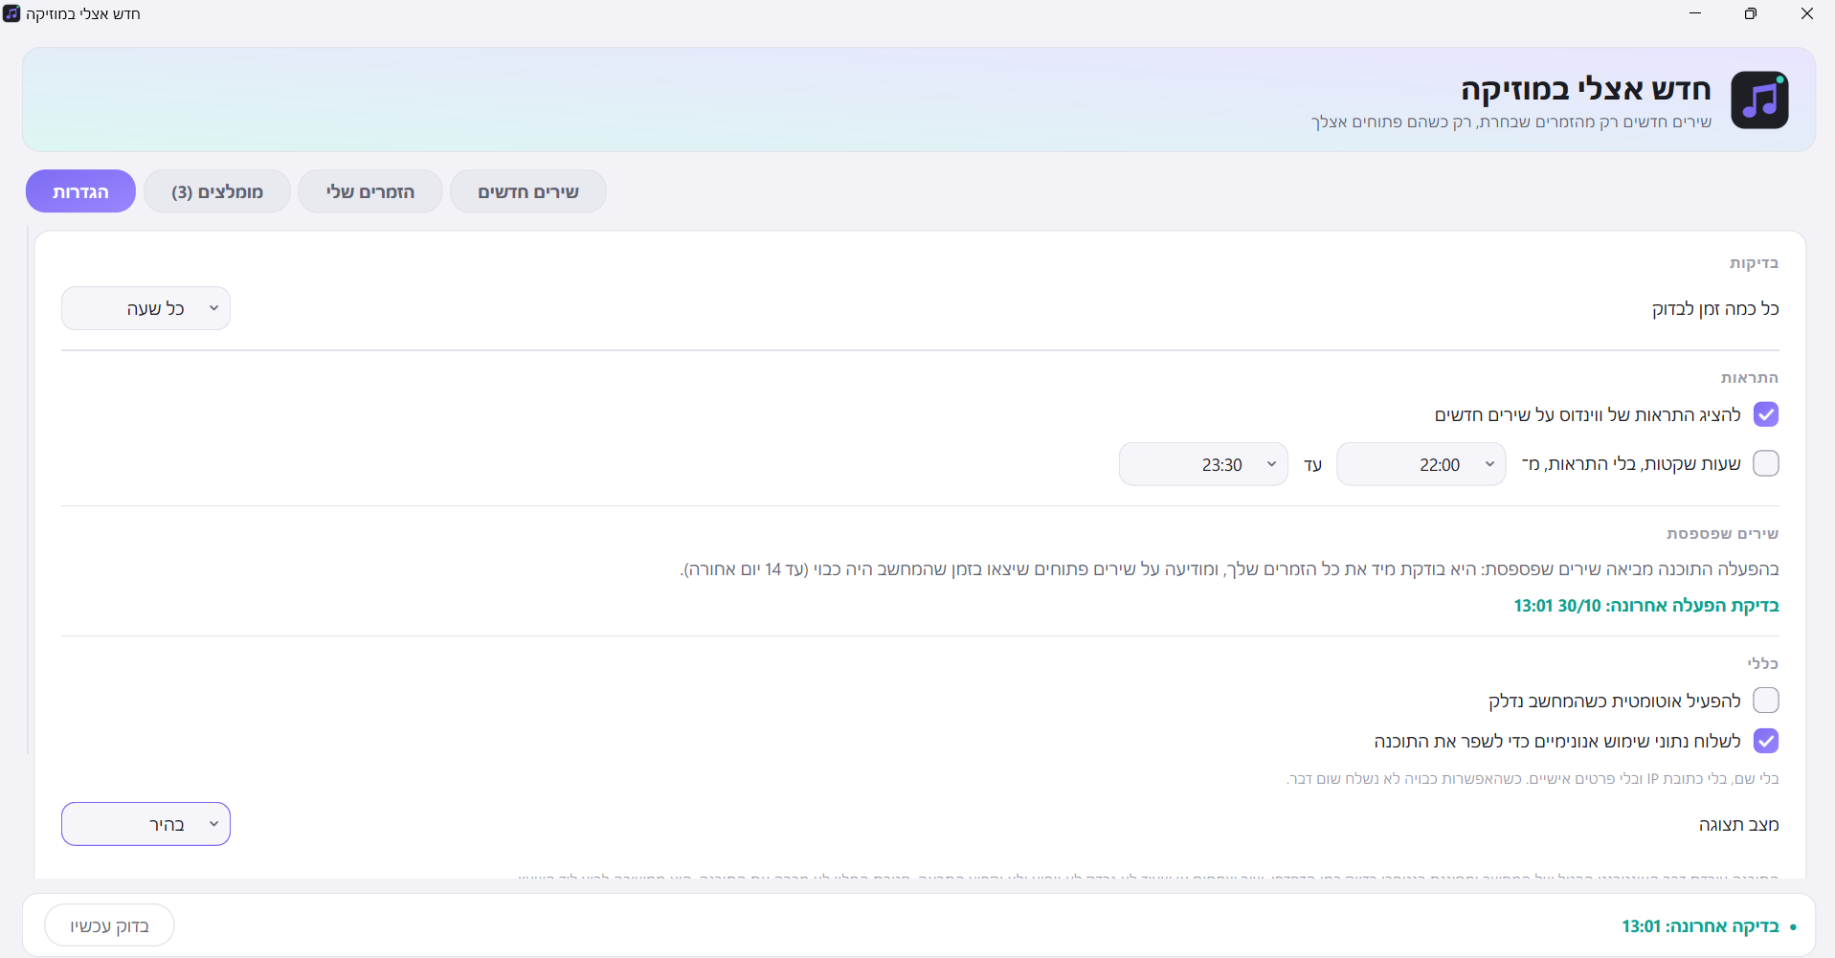Select the הגדרות settings tab
The height and width of the screenshot is (958, 1835).
pyautogui.click(x=80, y=191)
